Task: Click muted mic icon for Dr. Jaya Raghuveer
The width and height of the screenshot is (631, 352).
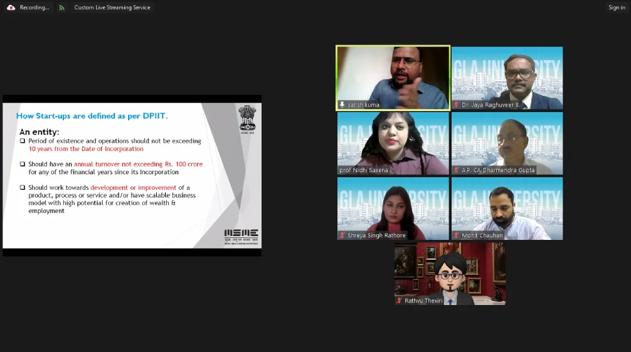Action: pos(456,105)
